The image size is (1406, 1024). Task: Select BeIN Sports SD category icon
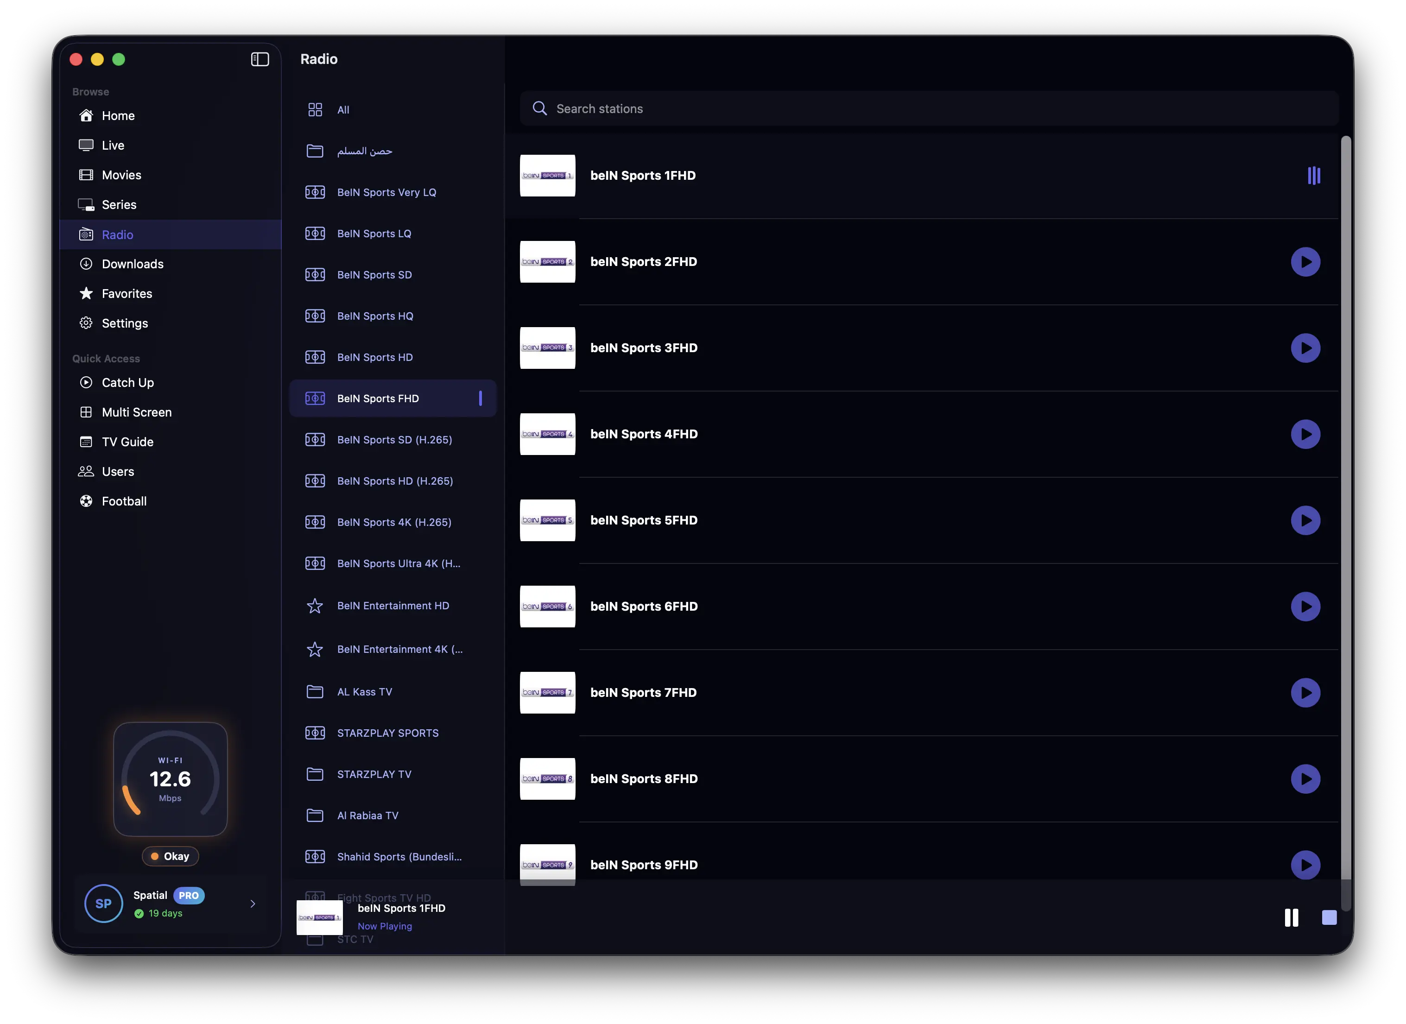point(315,275)
